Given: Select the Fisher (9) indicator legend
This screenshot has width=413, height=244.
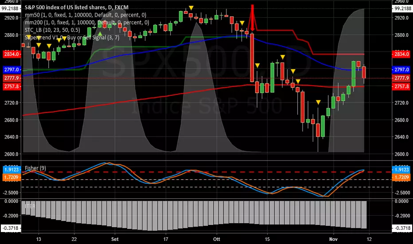Looking at the screenshot, I should click(x=35, y=168).
